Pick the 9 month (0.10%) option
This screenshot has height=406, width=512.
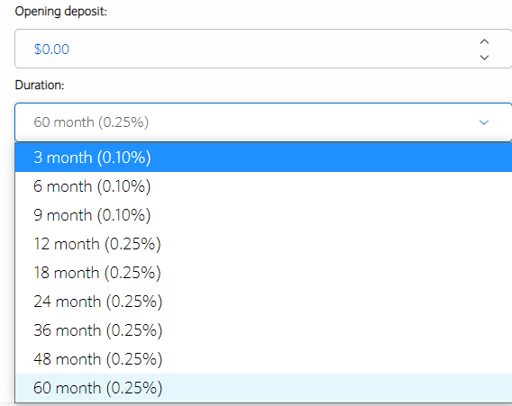(263, 215)
